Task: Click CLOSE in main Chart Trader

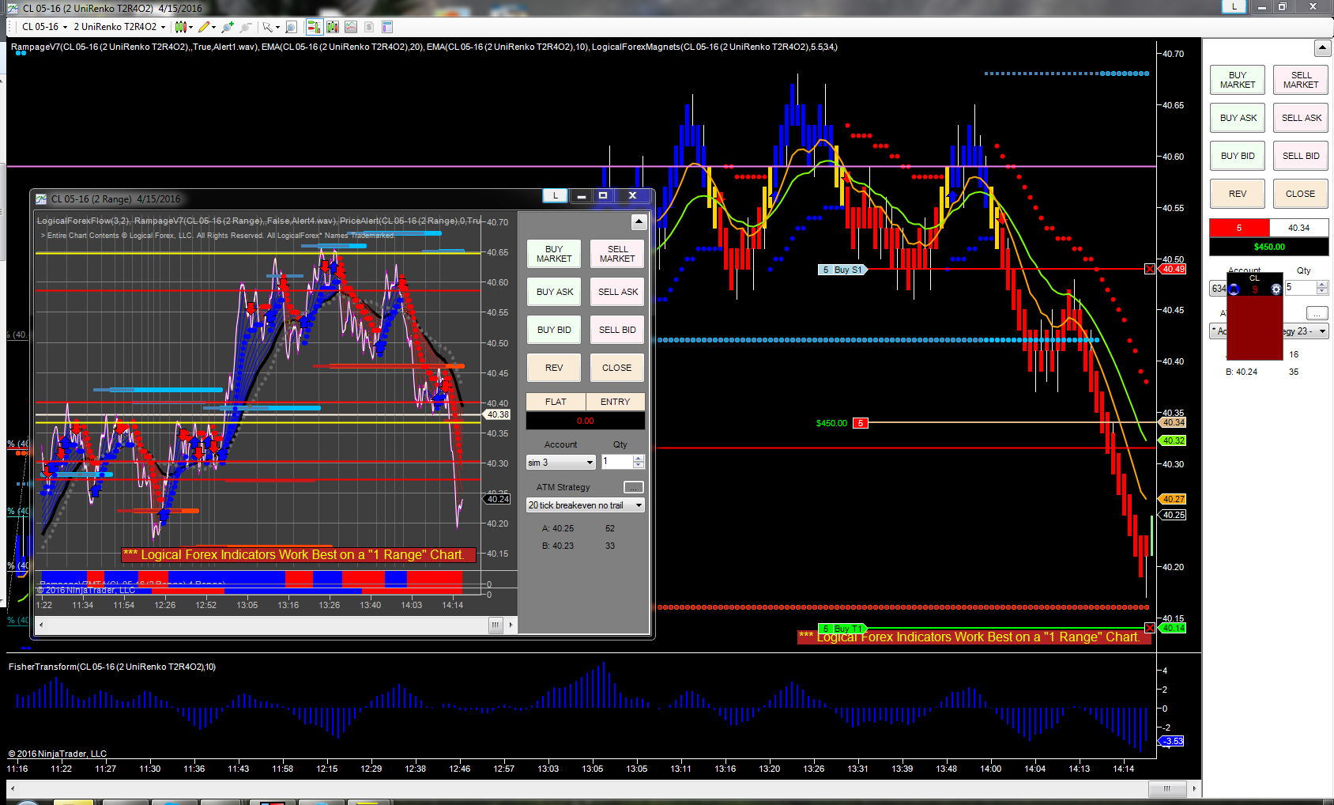Action: pos(1301,194)
